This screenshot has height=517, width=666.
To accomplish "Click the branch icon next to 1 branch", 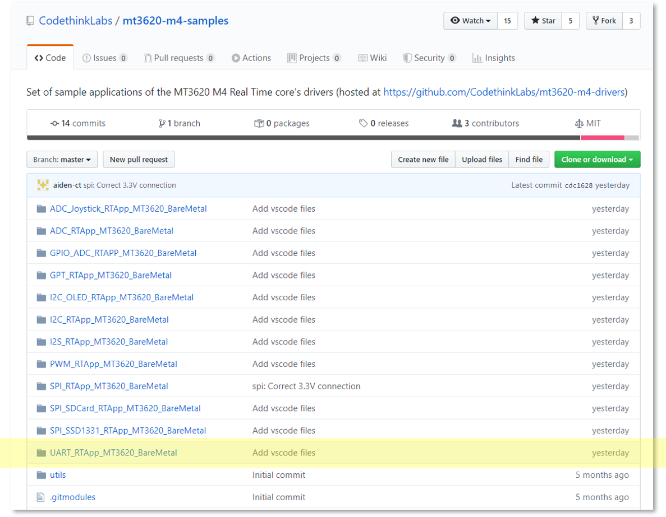I will pos(162,123).
